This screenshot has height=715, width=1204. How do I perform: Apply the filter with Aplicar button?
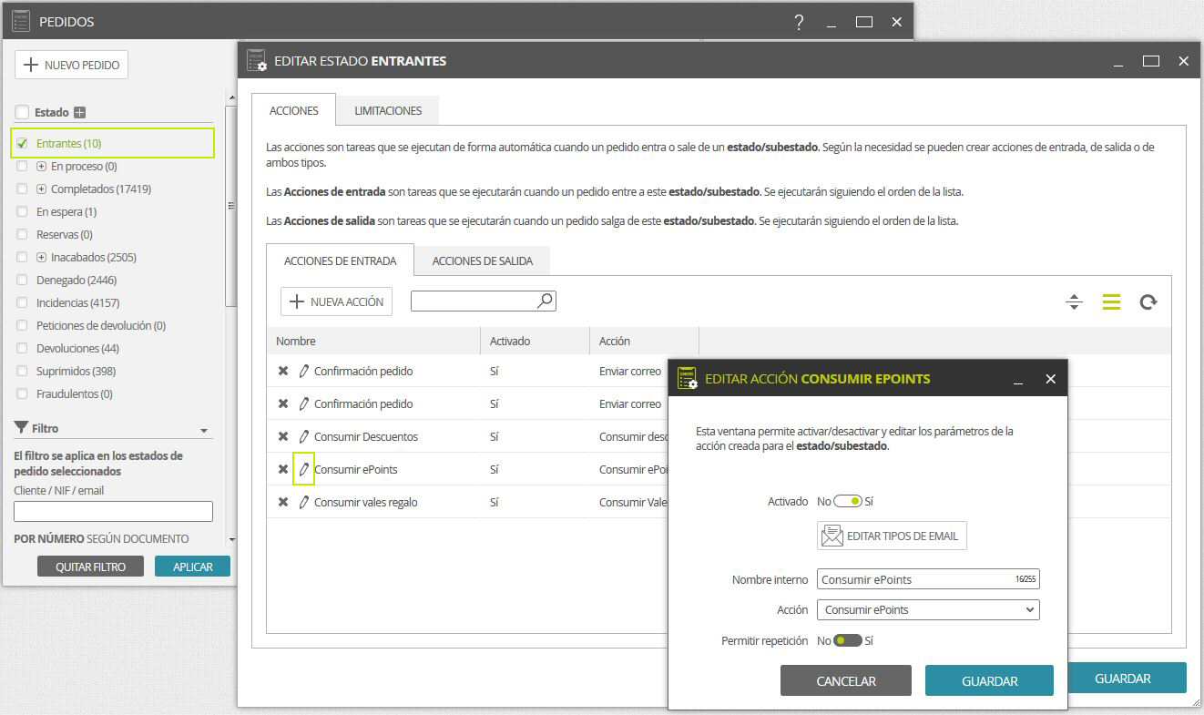[x=192, y=567]
